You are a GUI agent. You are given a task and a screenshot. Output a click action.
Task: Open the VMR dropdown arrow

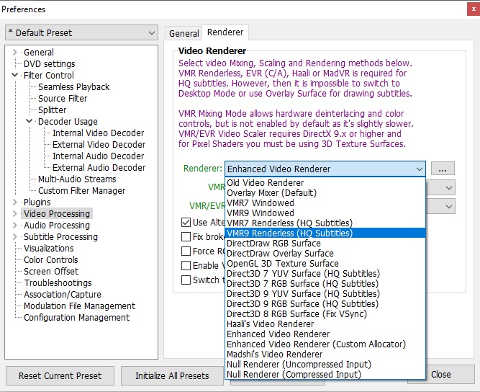449,187
